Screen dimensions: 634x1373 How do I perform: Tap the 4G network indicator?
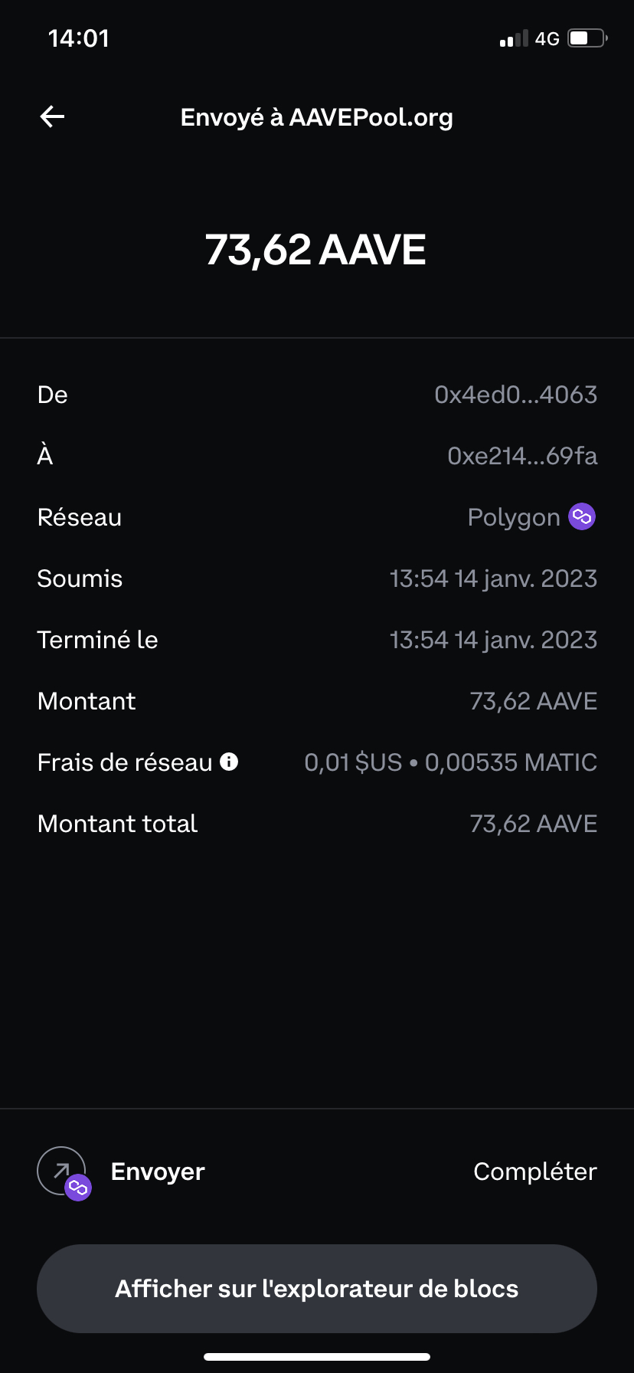pyautogui.click(x=547, y=39)
